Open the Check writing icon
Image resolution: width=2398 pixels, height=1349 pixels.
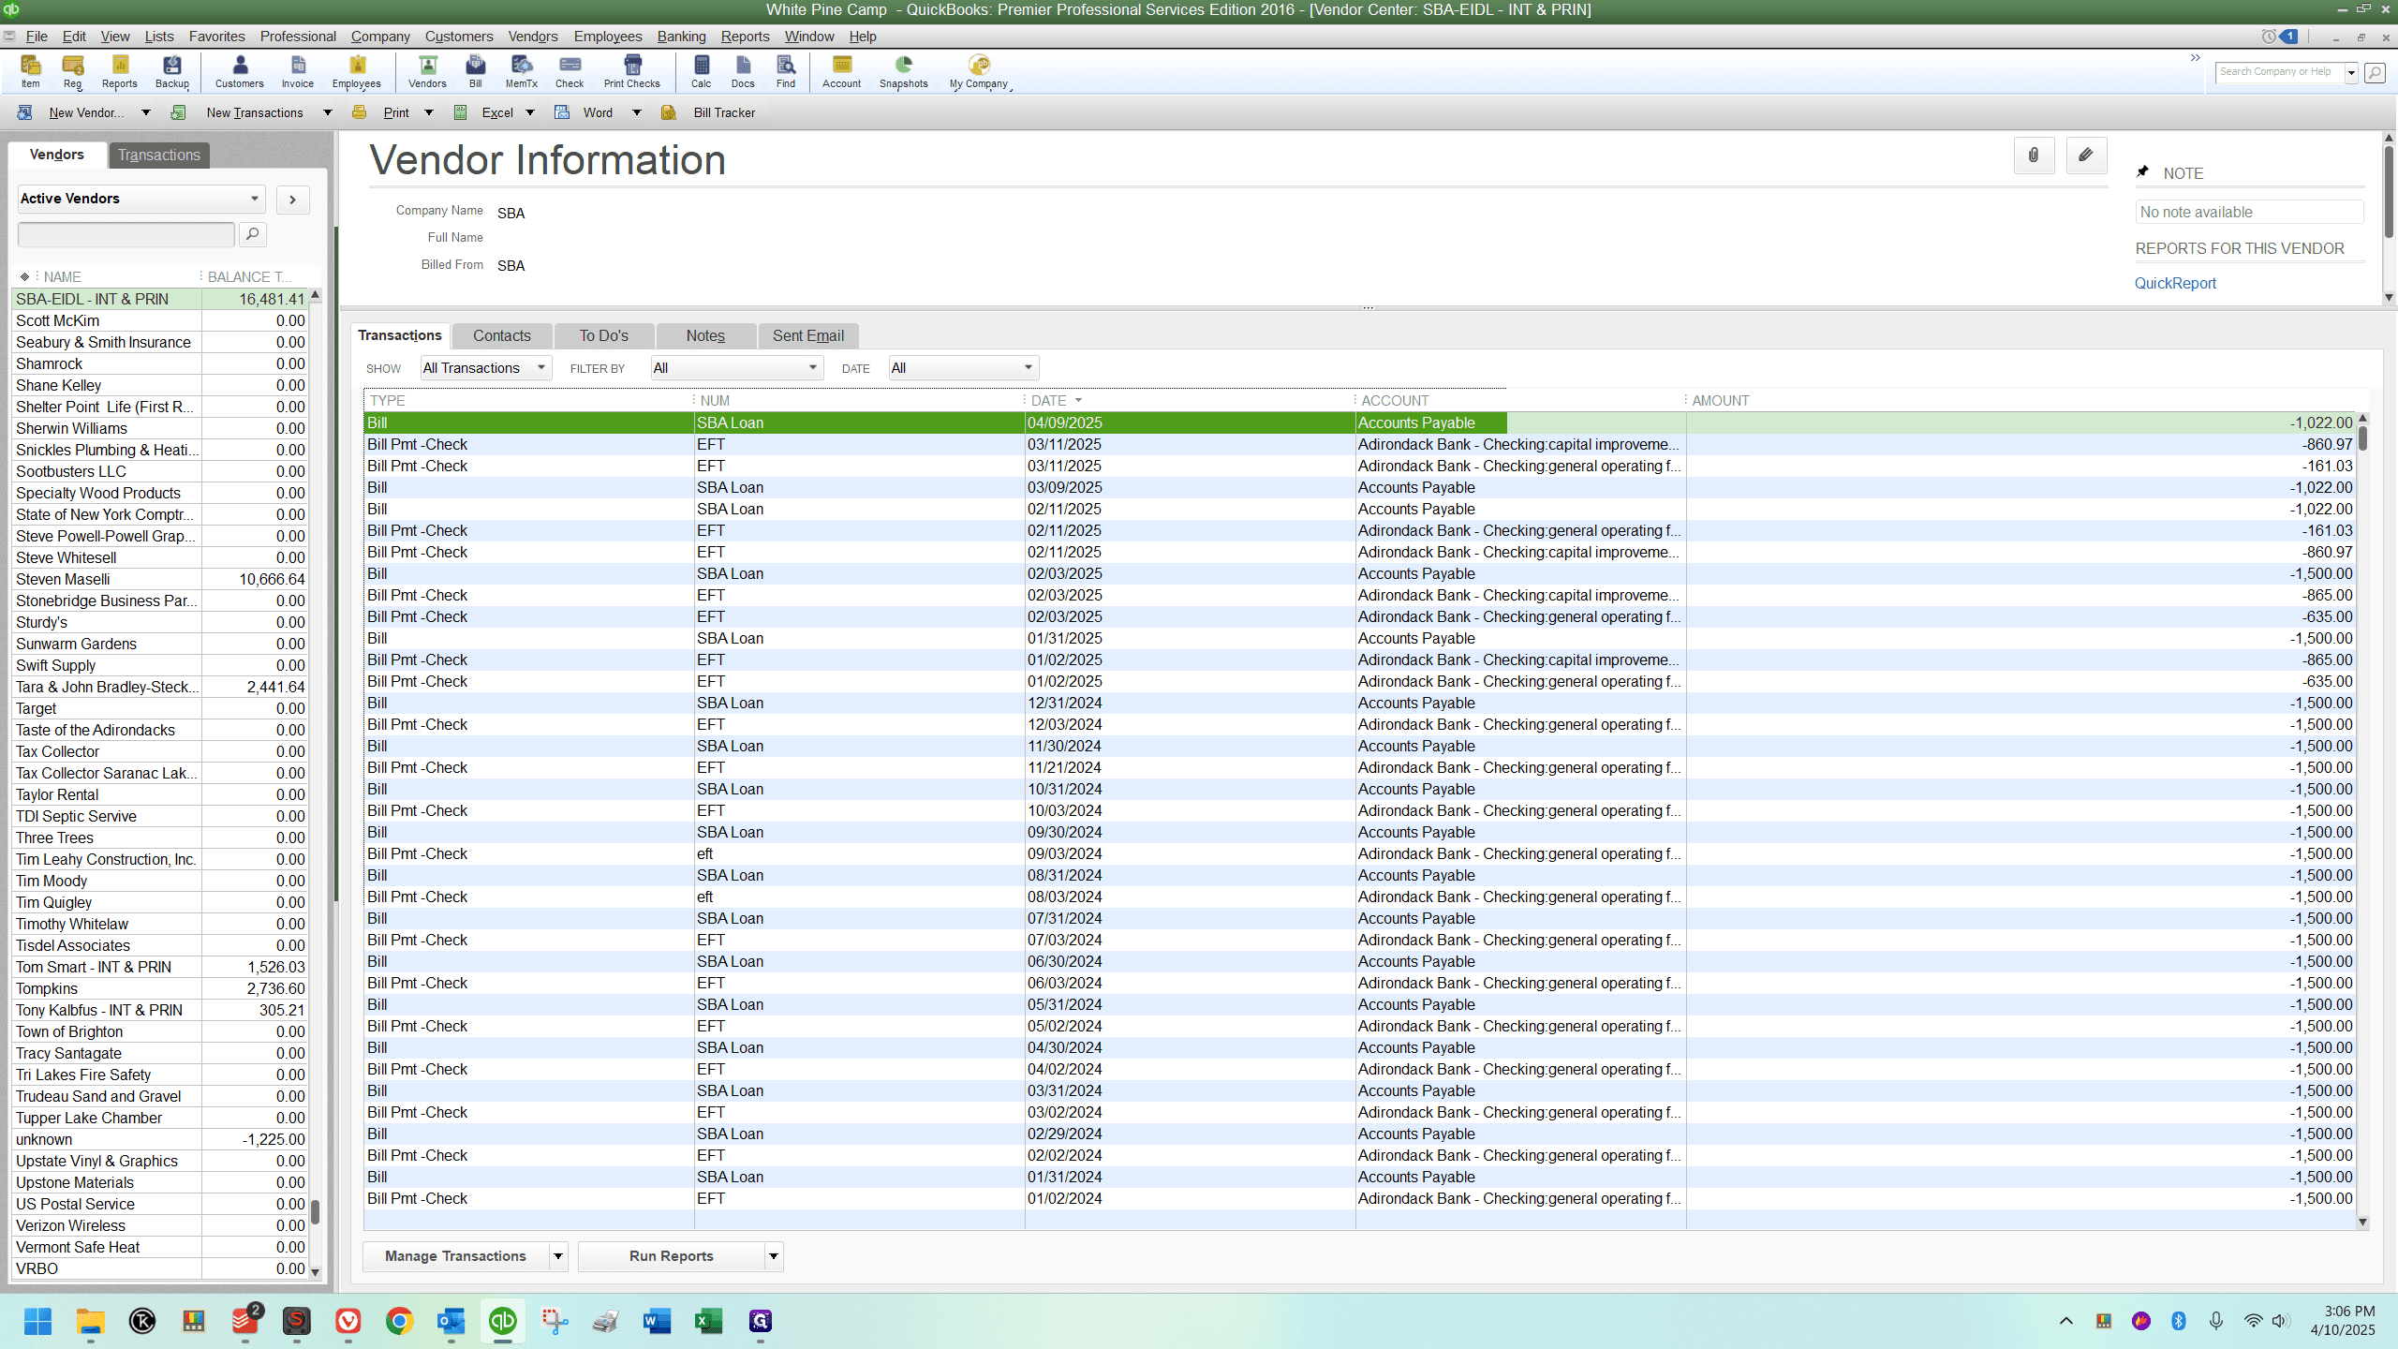570,71
